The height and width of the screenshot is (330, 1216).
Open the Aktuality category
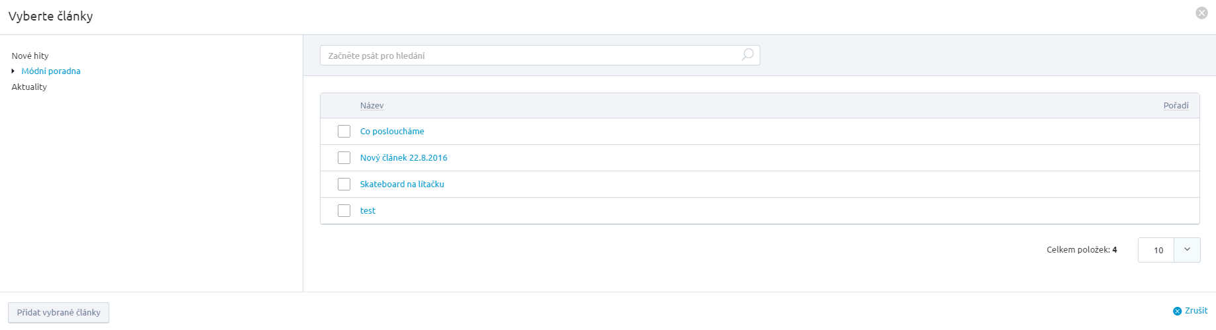pos(29,87)
